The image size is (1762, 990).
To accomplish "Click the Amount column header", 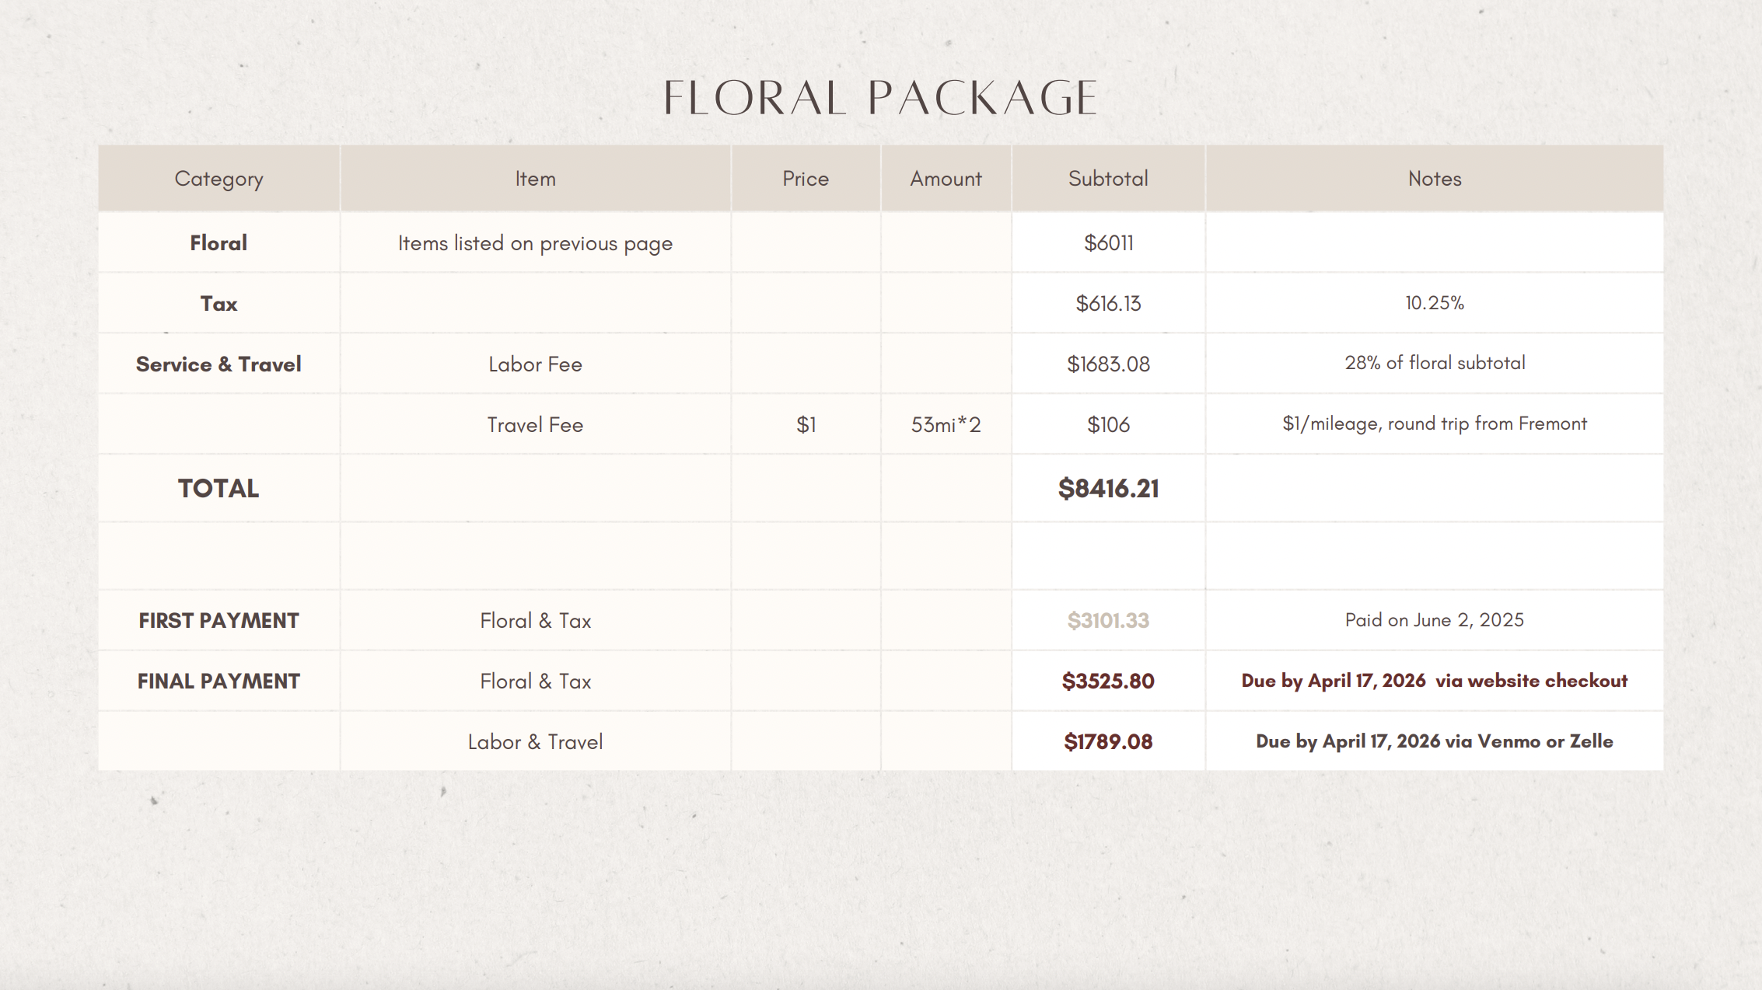I will tap(946, 179).
